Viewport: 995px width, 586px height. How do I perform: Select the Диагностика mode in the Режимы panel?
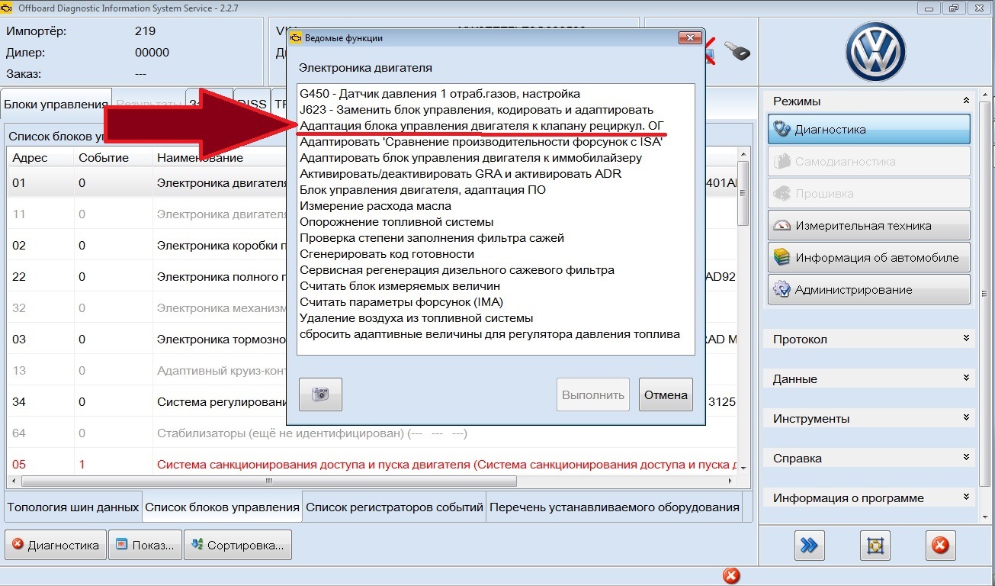point(869,129)
